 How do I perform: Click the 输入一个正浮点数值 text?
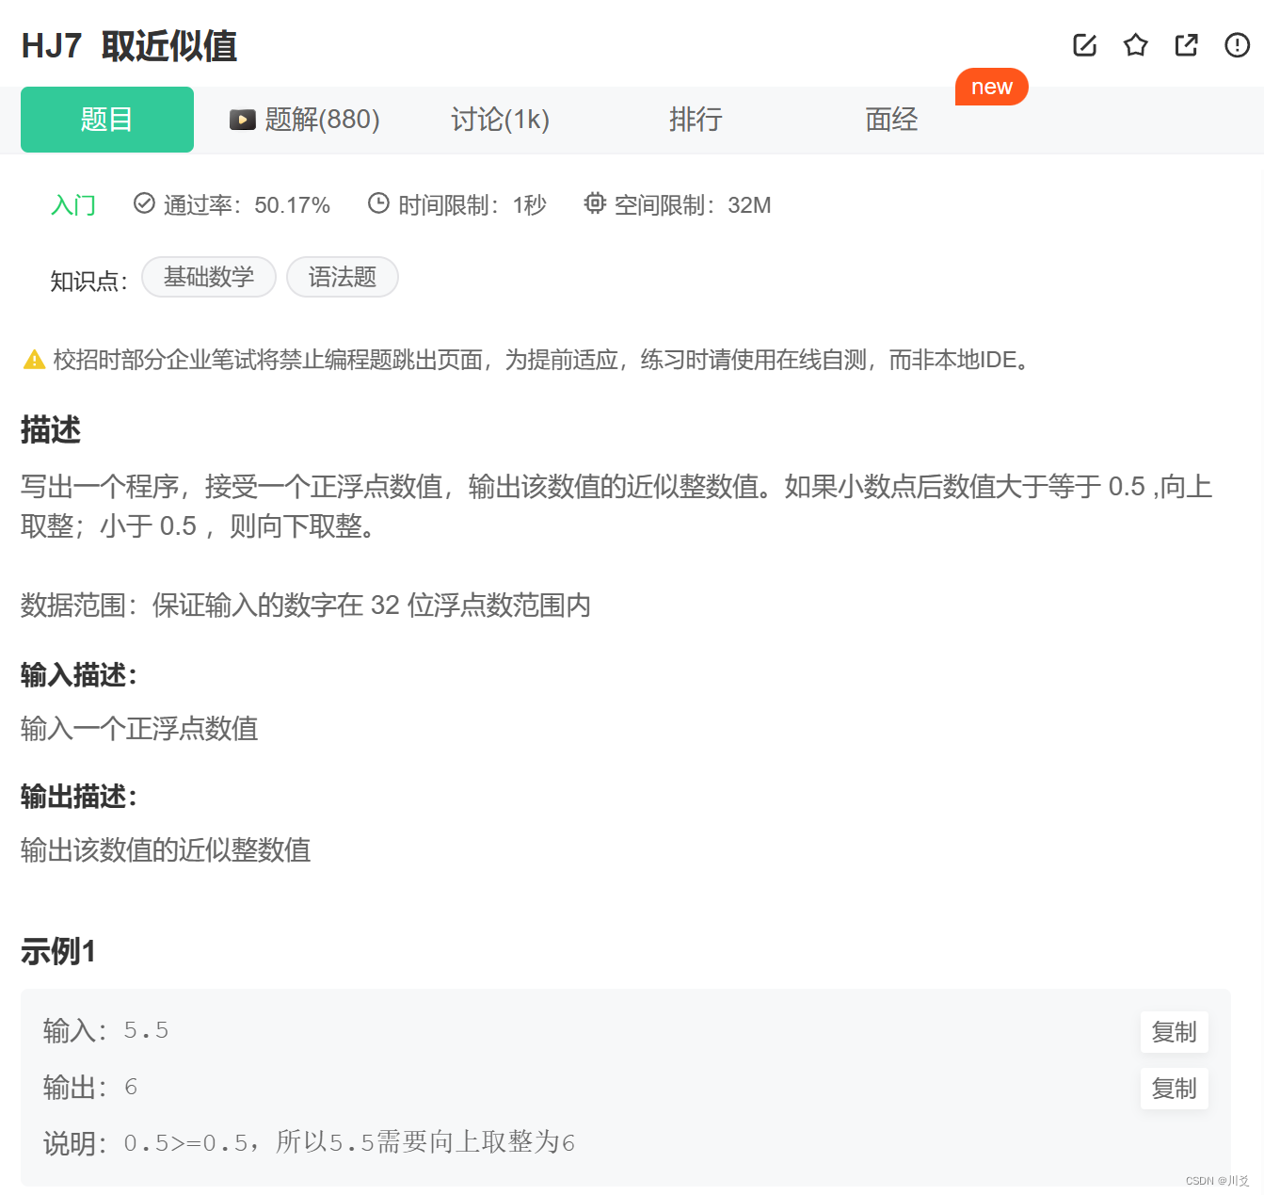click(139, 729)
